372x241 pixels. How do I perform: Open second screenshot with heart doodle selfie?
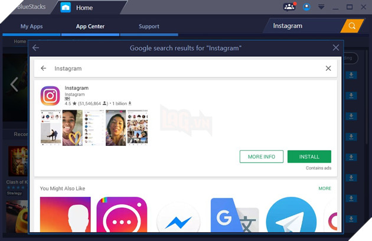coord(73,128)
